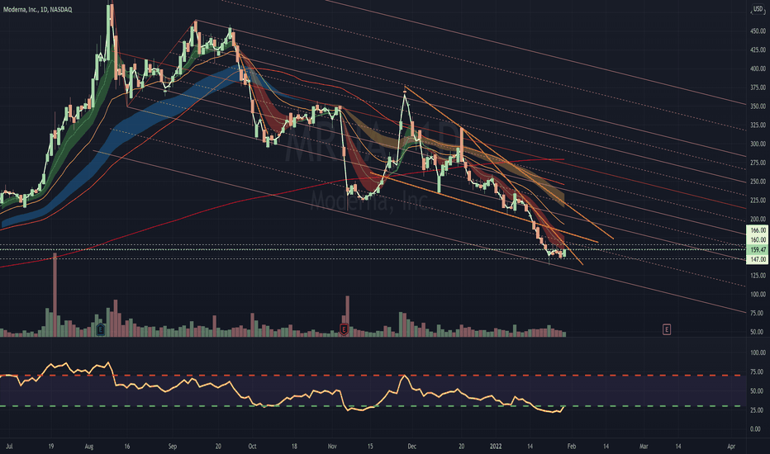
Task: Click the 200.00 price axis label
Action: (758, 219)
